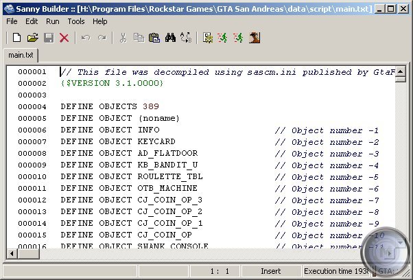Image resolution: width=413 pixels, height=280 pixels.
Task: Click the '{$VERSION 3.1.0000}' directive line
Action: coord(112,83)
